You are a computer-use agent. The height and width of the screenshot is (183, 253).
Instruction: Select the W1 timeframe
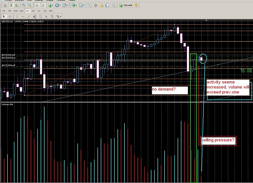tap(45, 11)
